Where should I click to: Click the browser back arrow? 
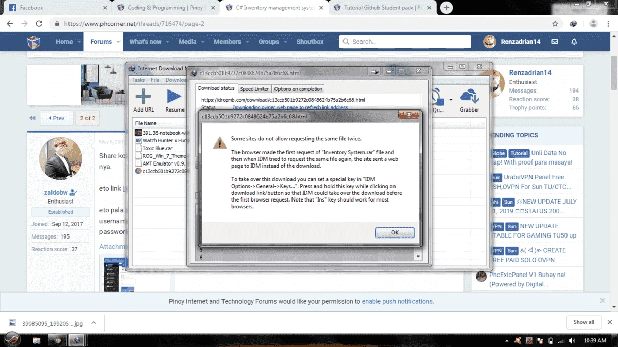coord(10,24)
